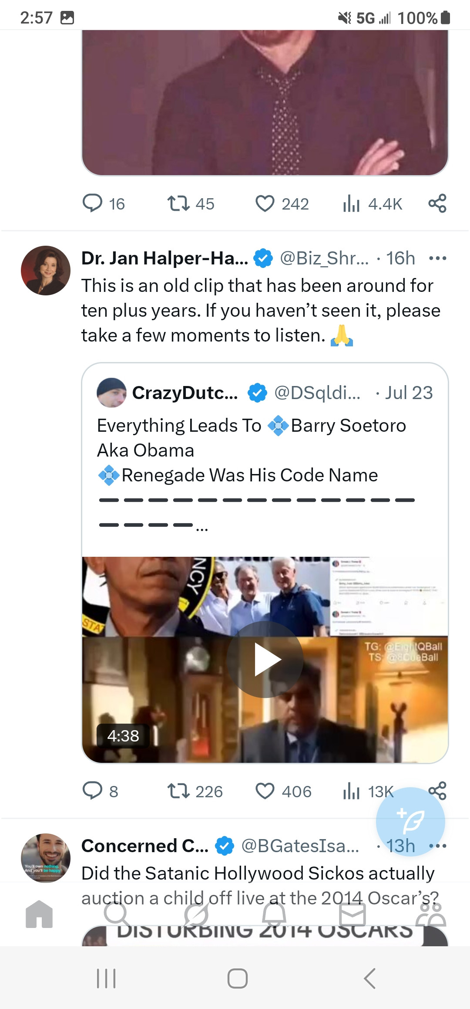The width and height of the screenshot is (470, 1009).
Task: View 4.4K views analytics
Action: click(352, 203)
